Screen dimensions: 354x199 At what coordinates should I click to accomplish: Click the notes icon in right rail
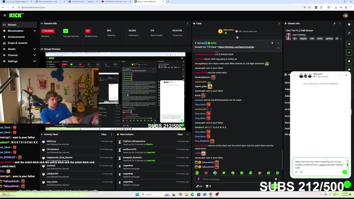click(x=349, y=61)
